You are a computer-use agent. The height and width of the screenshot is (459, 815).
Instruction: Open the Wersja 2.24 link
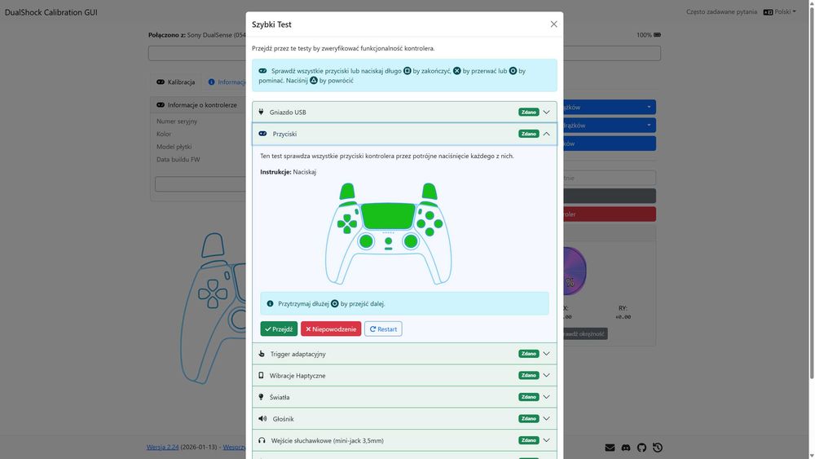[163, 447]
